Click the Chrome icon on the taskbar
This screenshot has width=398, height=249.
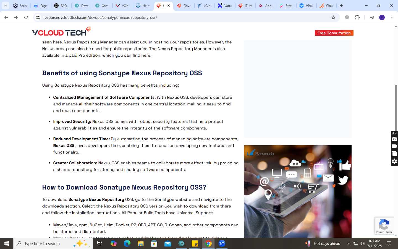pos(208,243)
